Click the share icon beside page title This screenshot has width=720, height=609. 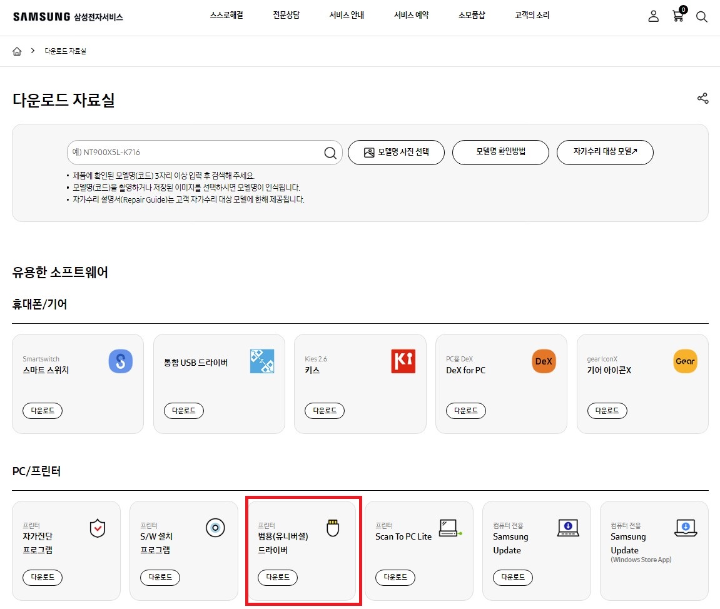(702, 98)
